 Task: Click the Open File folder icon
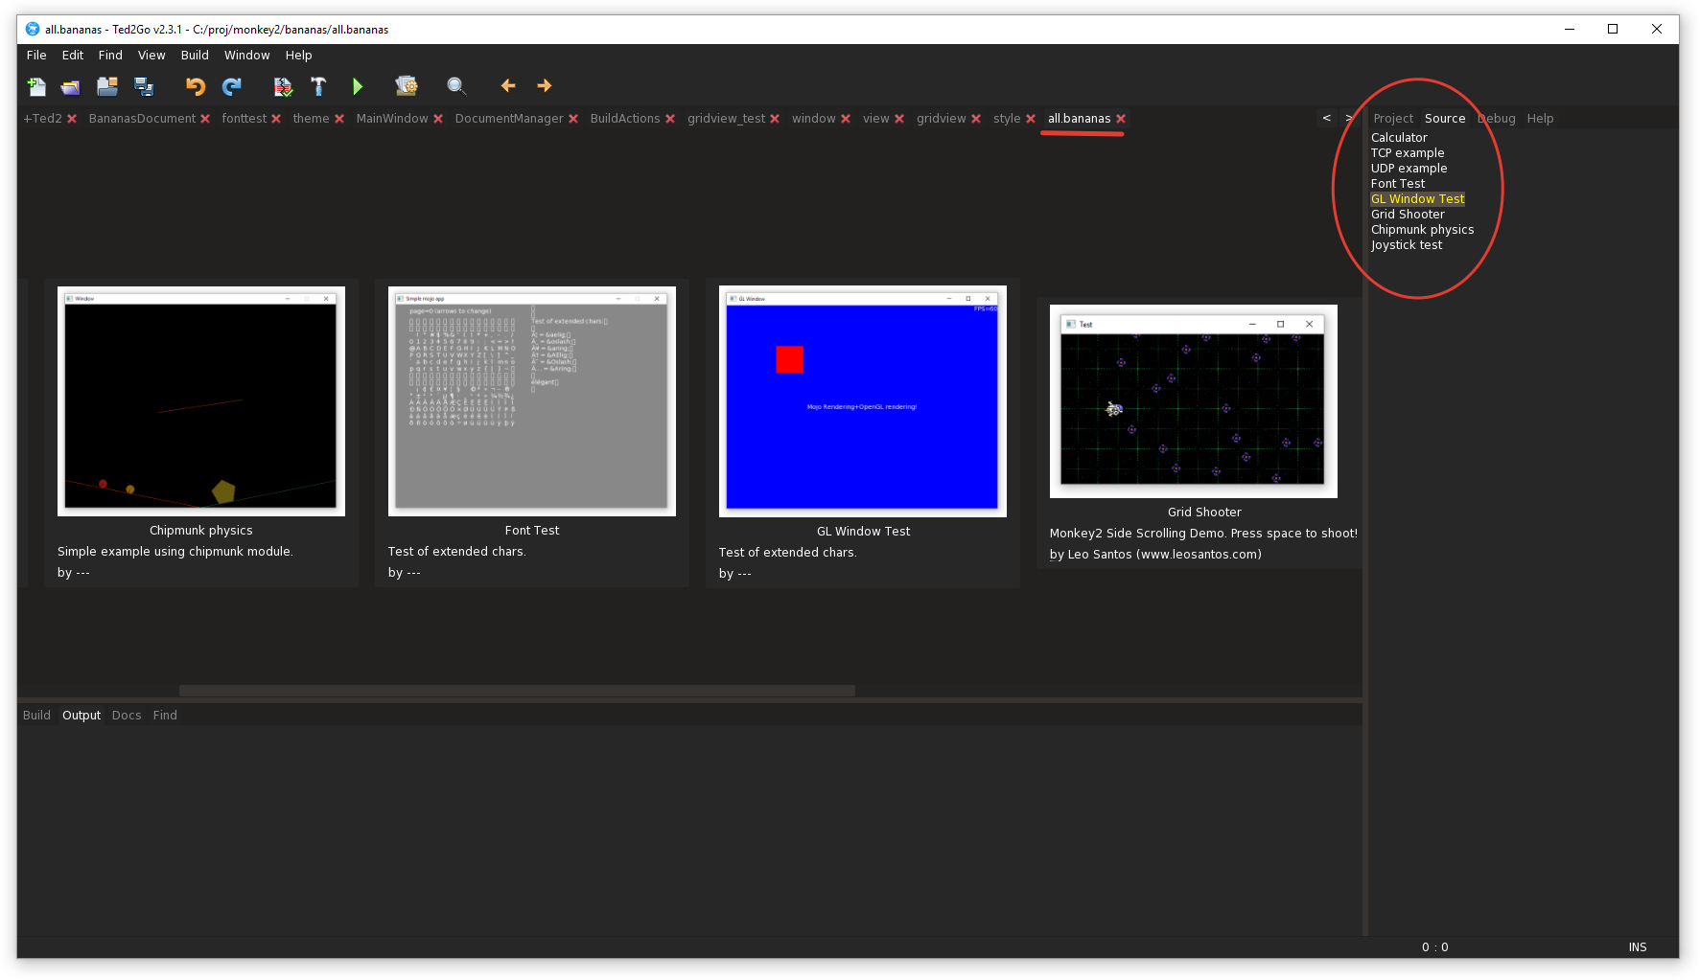pos(71,86)
